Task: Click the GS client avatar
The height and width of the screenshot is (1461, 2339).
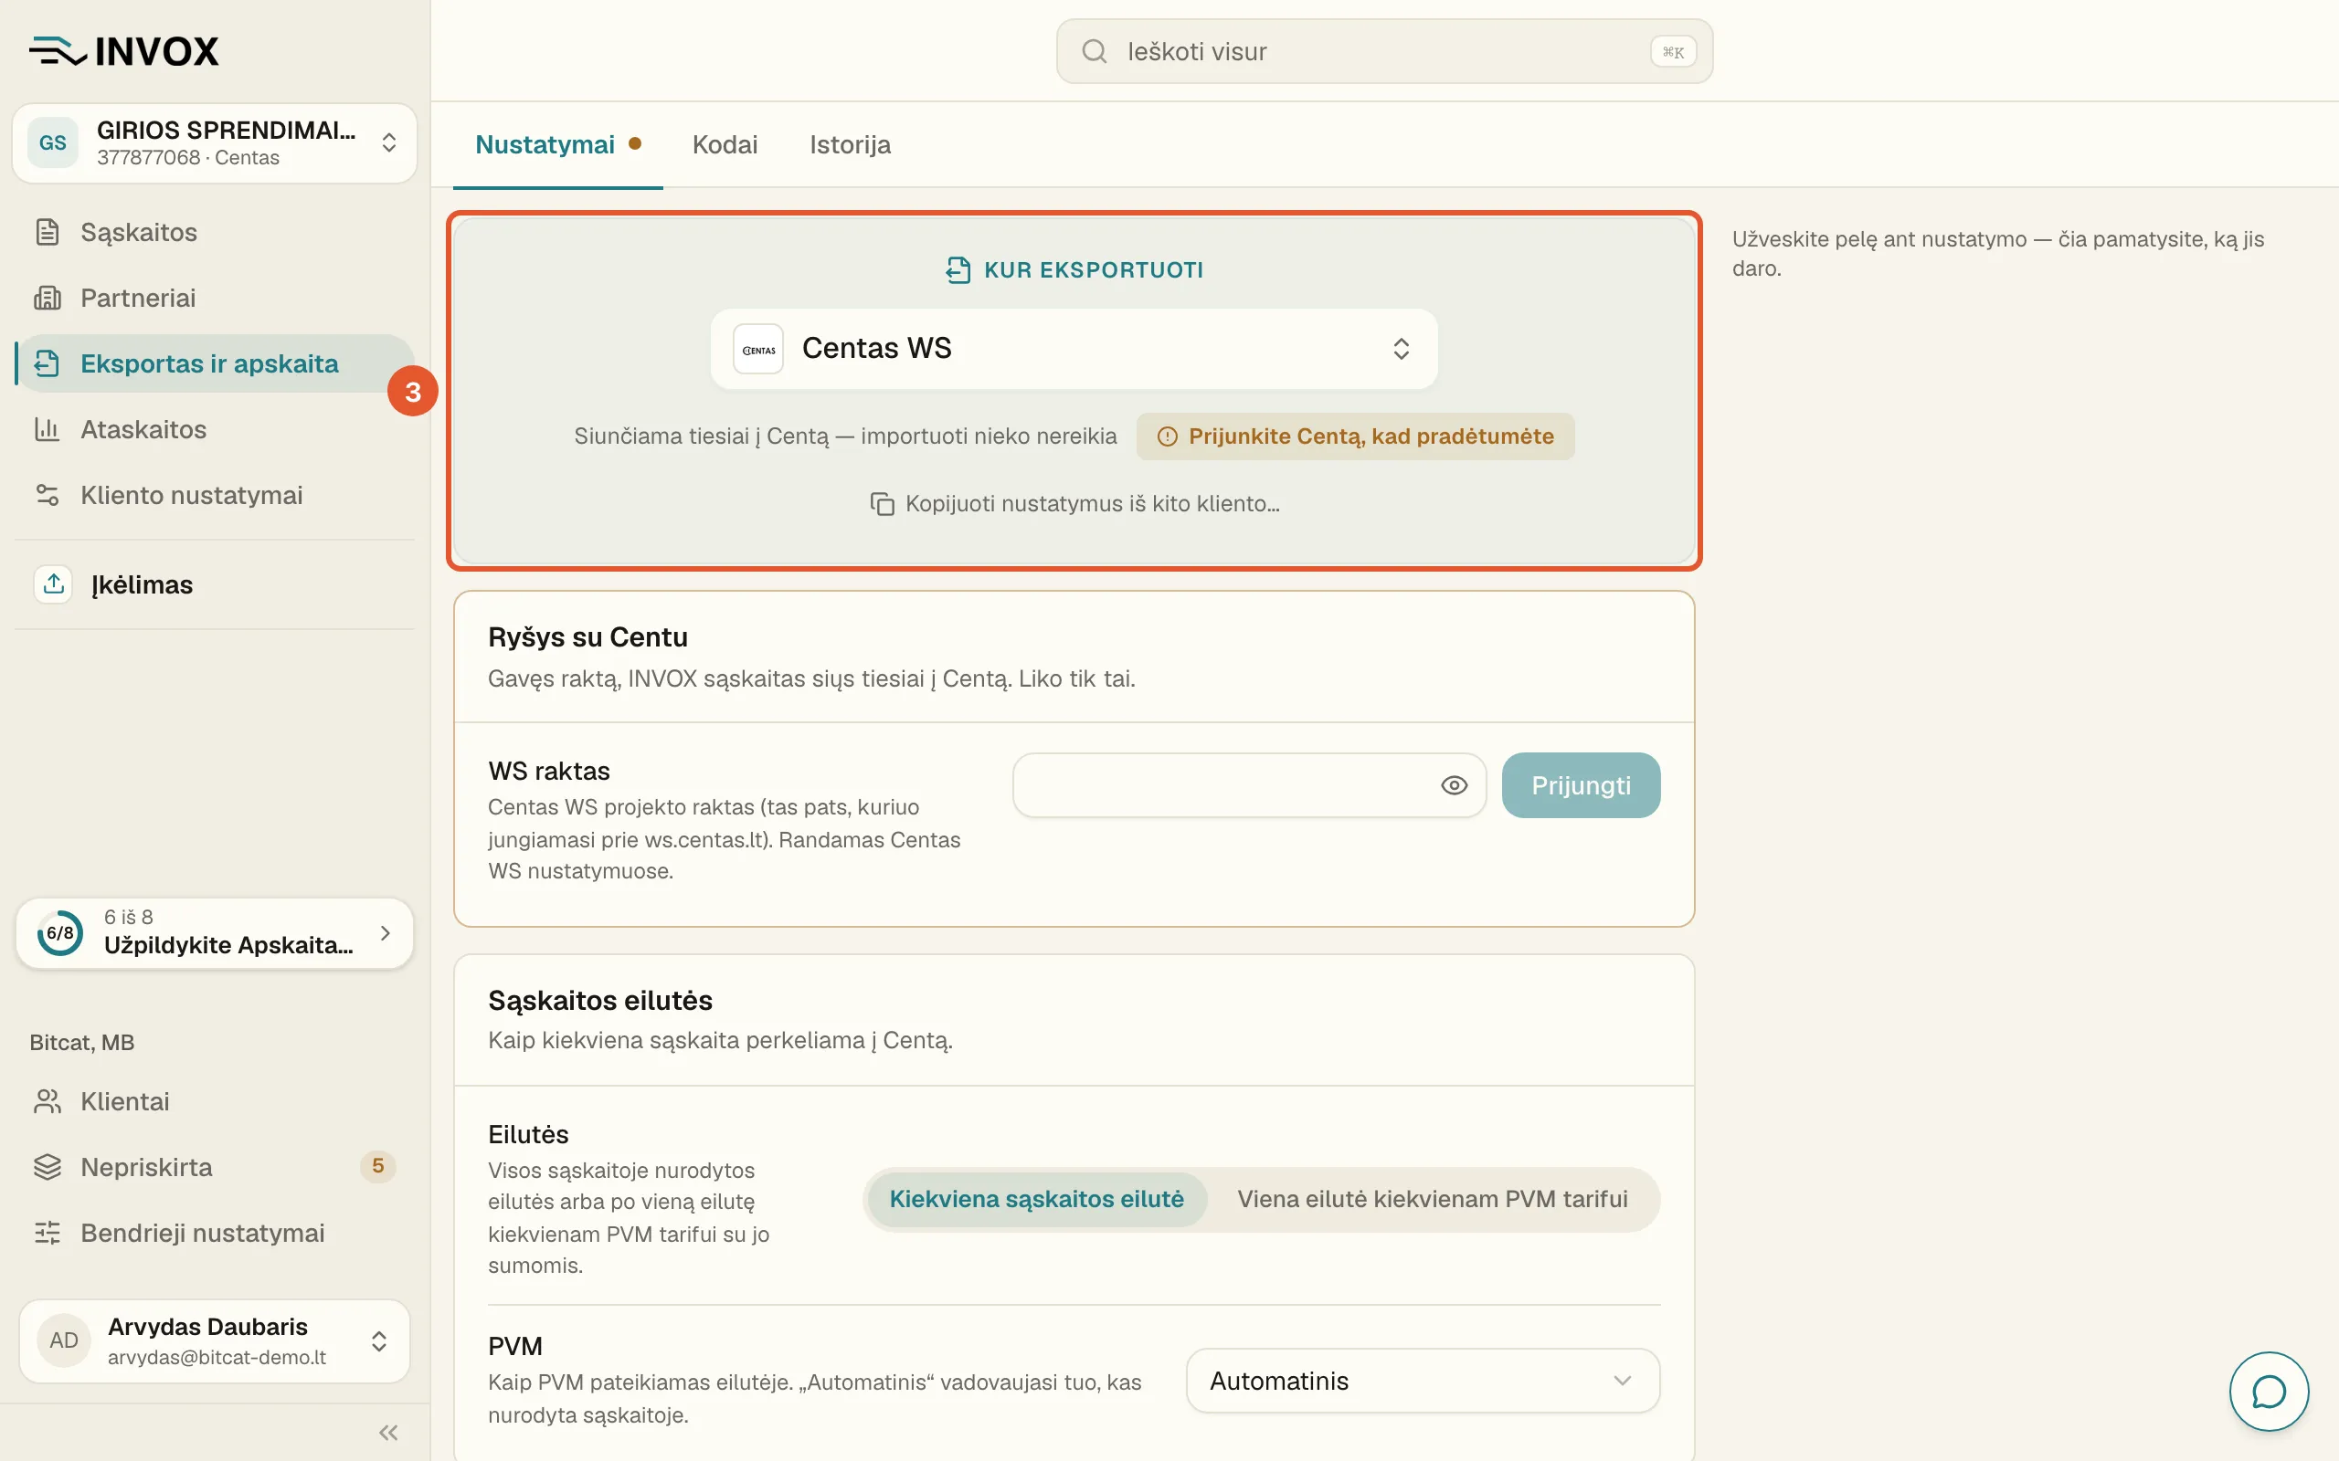Action: [52, 143]
